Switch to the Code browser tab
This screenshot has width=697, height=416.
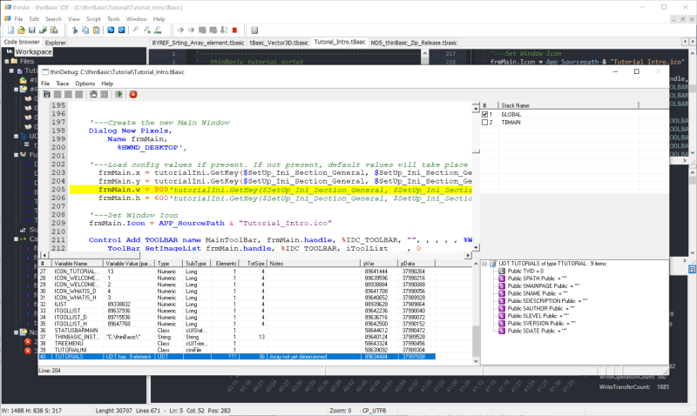pos(22,42)
